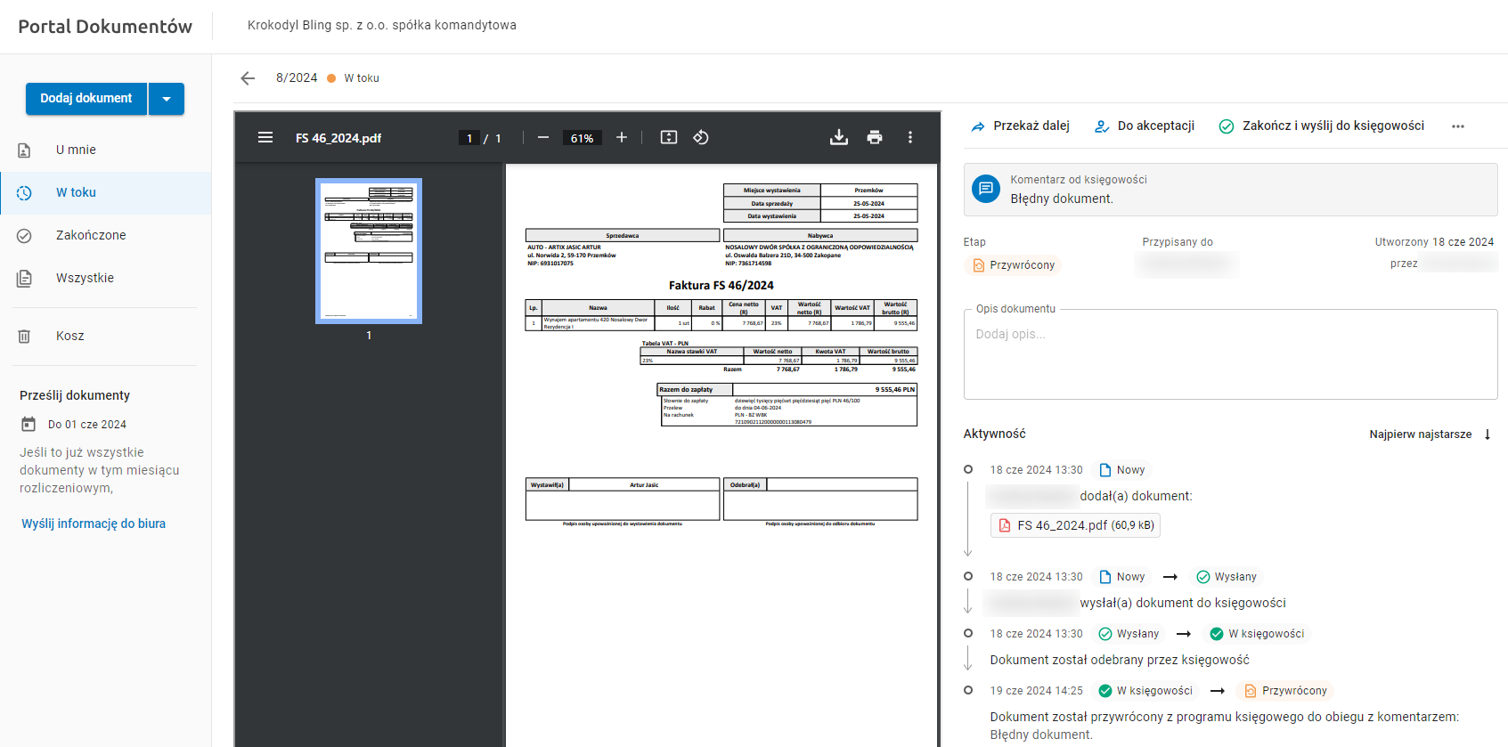This screenshot has width=1508, height=747.
Task: Click the Opis dokumentu text field
Action: [x=1230, y=356]
